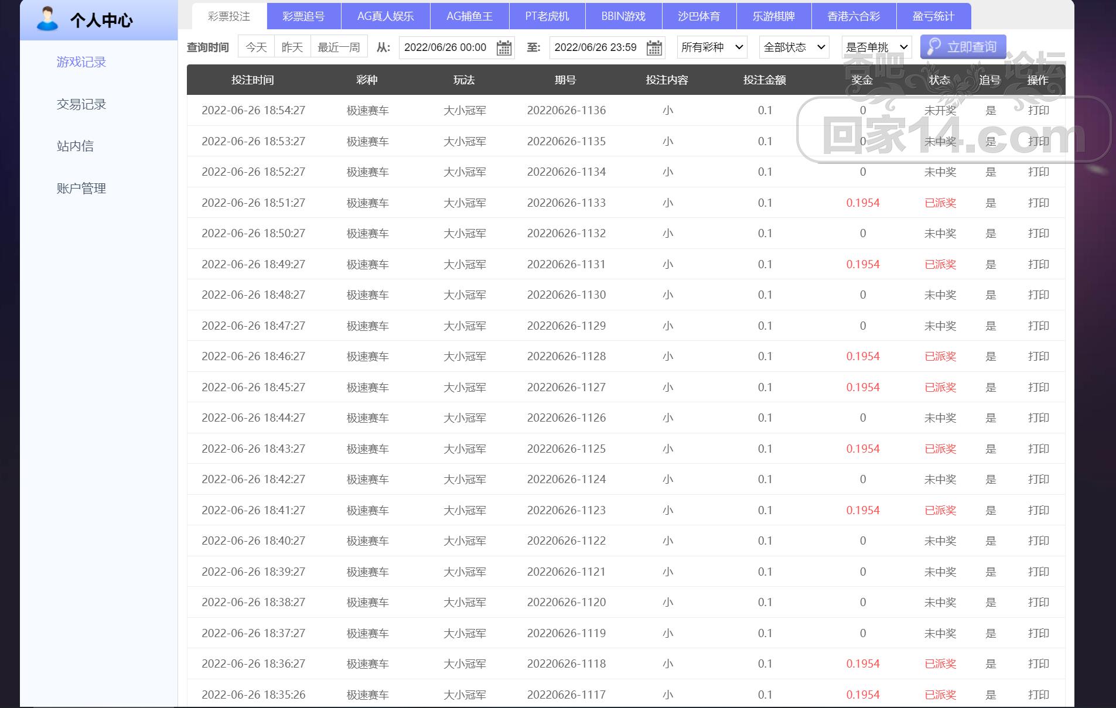Filter records by 昨天
The image size is (1116, 708).
pyautogui.click(x=292, y=47)
